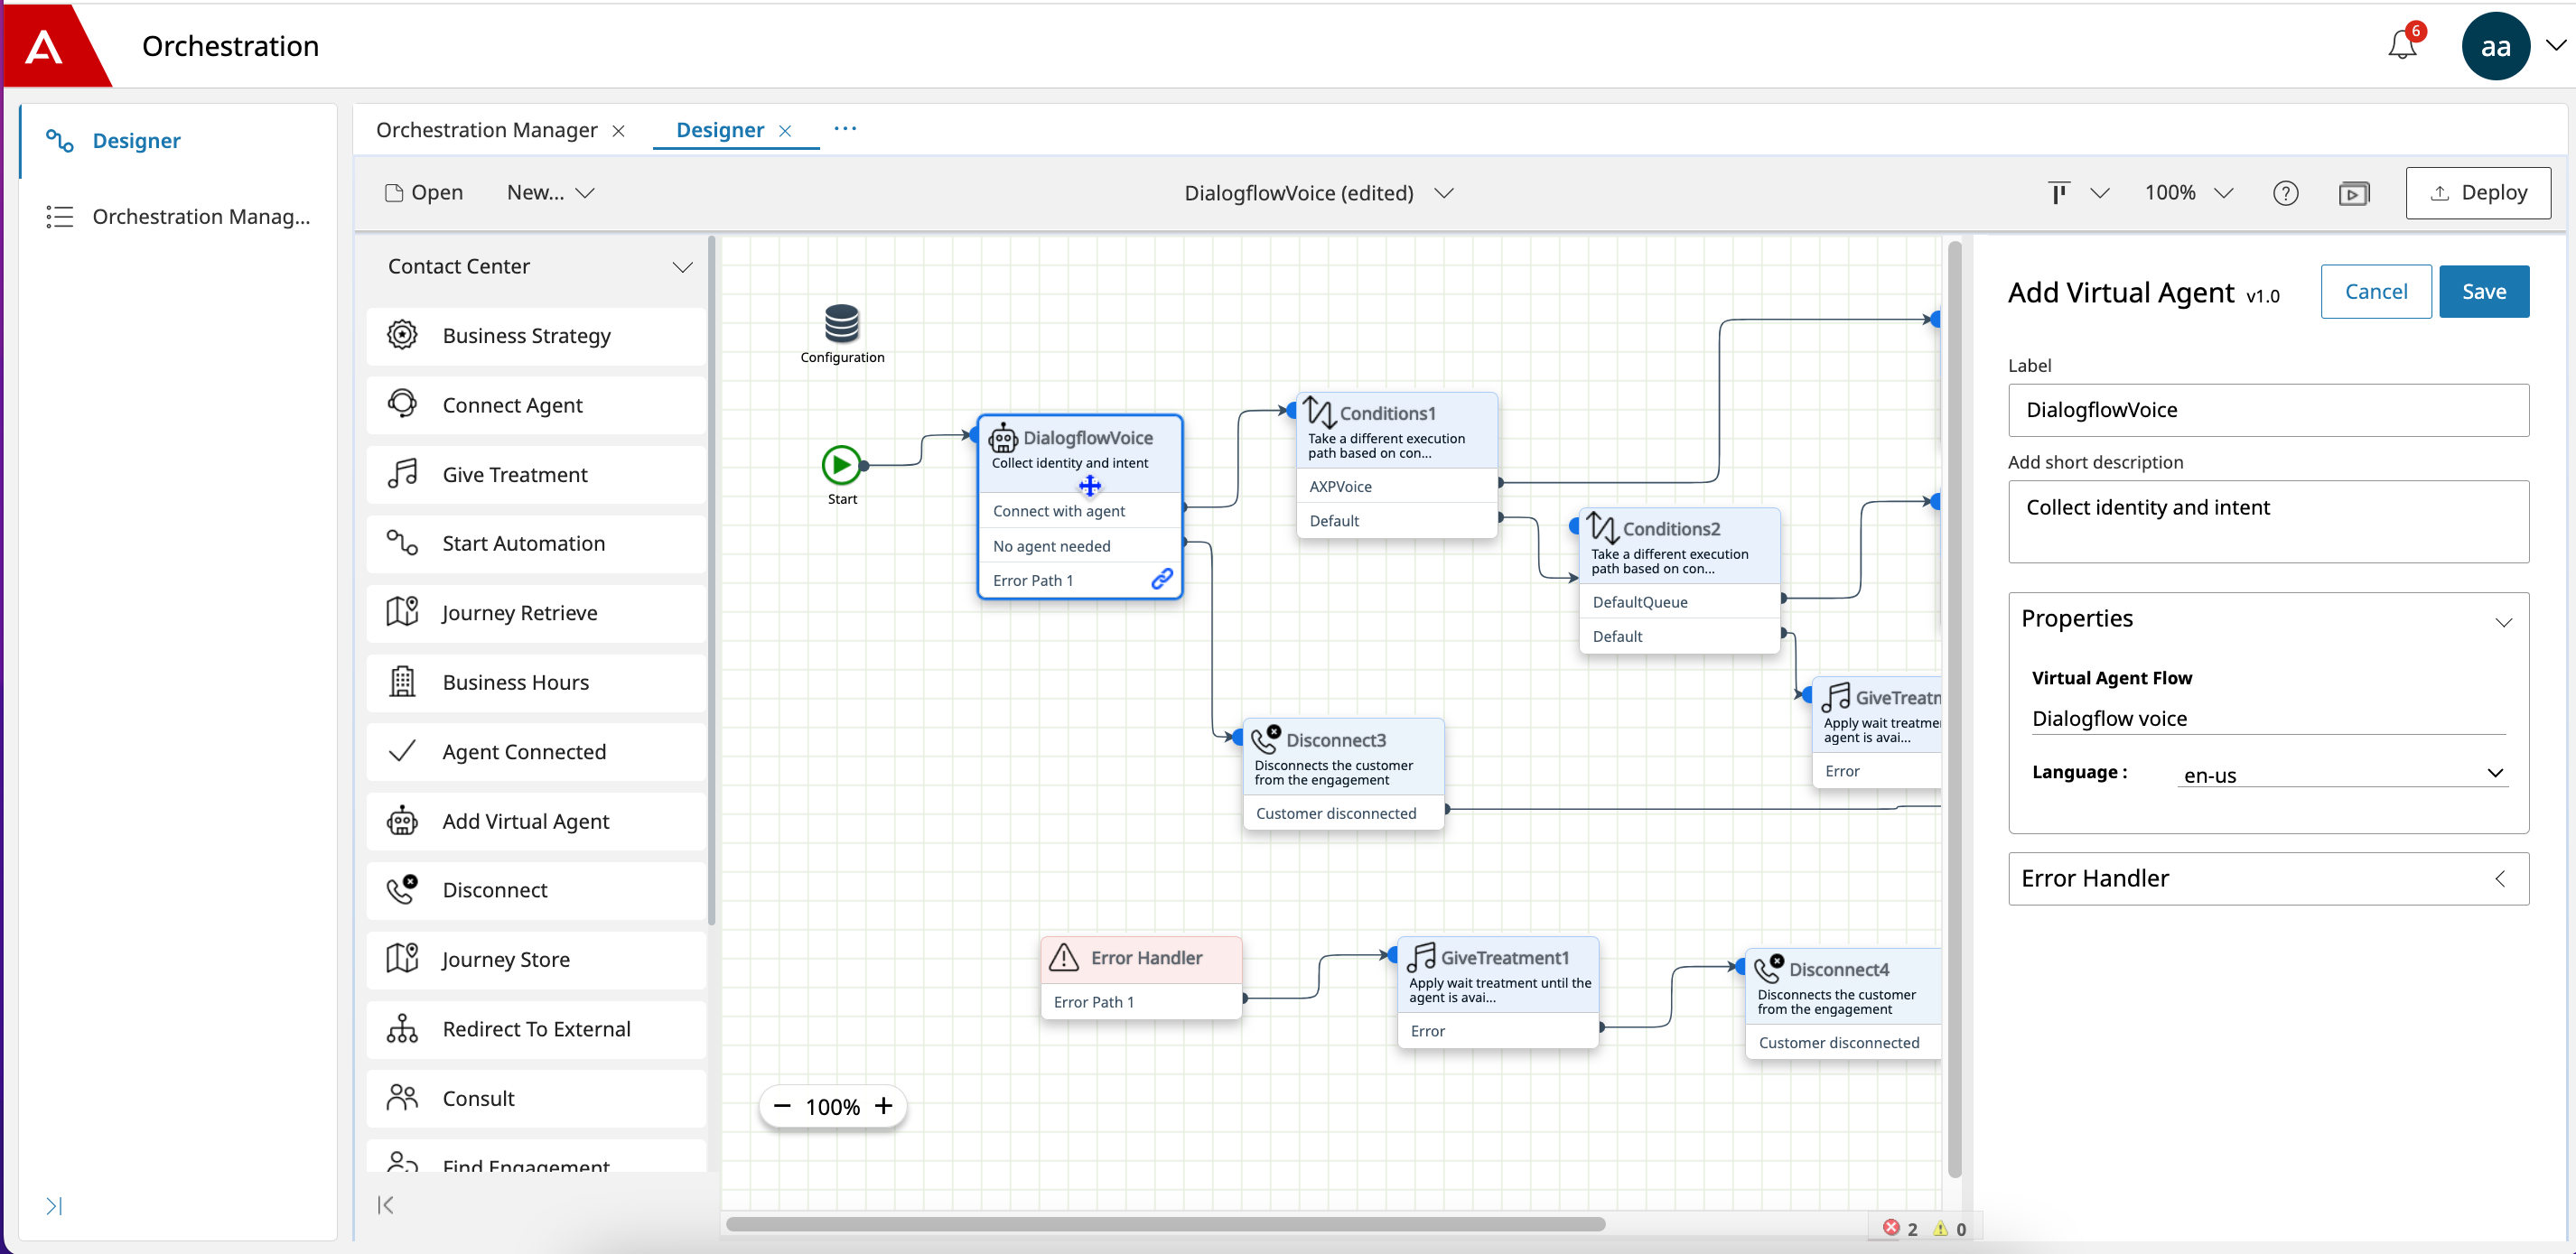Screen dimensions: 2576x1254
Task: Zoom in with the canvas plus button
Action: click(x=883, y=1105)
